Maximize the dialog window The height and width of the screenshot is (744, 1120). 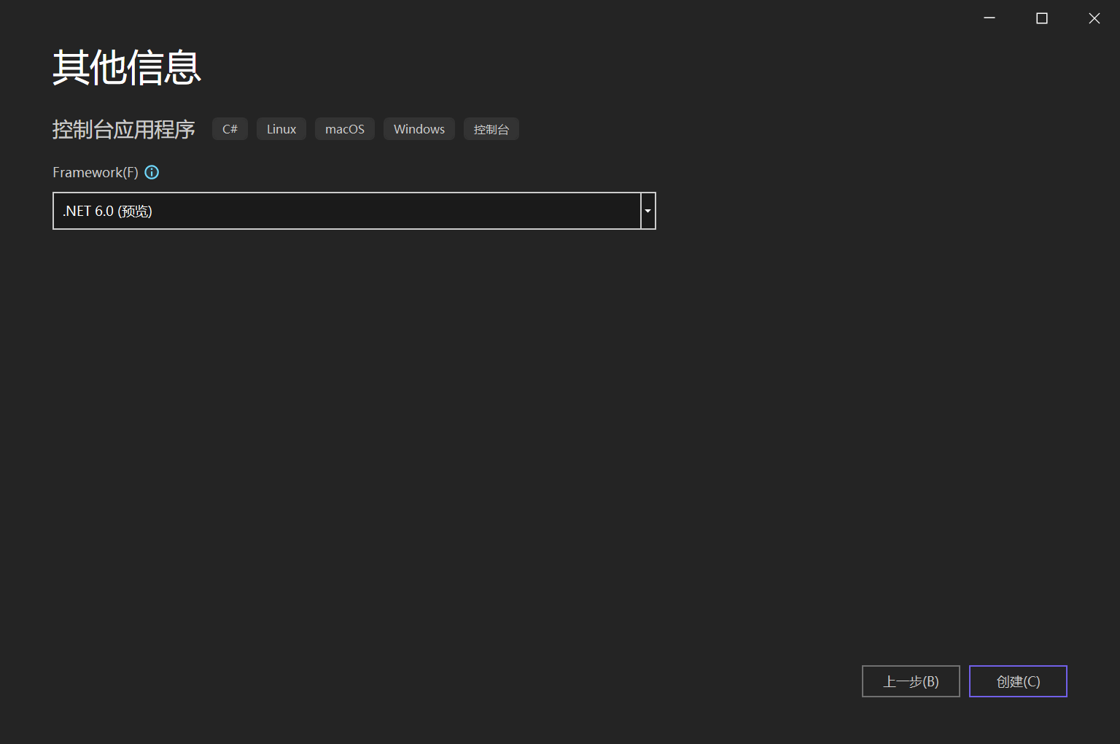pos(1042,18)
